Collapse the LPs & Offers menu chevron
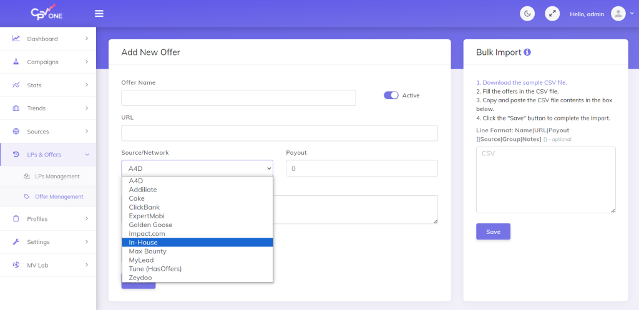639x310 pixels. 87,155
